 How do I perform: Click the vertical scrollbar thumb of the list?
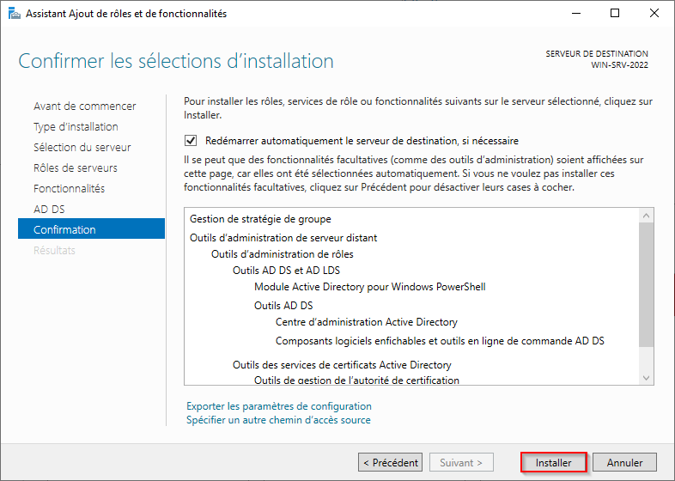646,284
